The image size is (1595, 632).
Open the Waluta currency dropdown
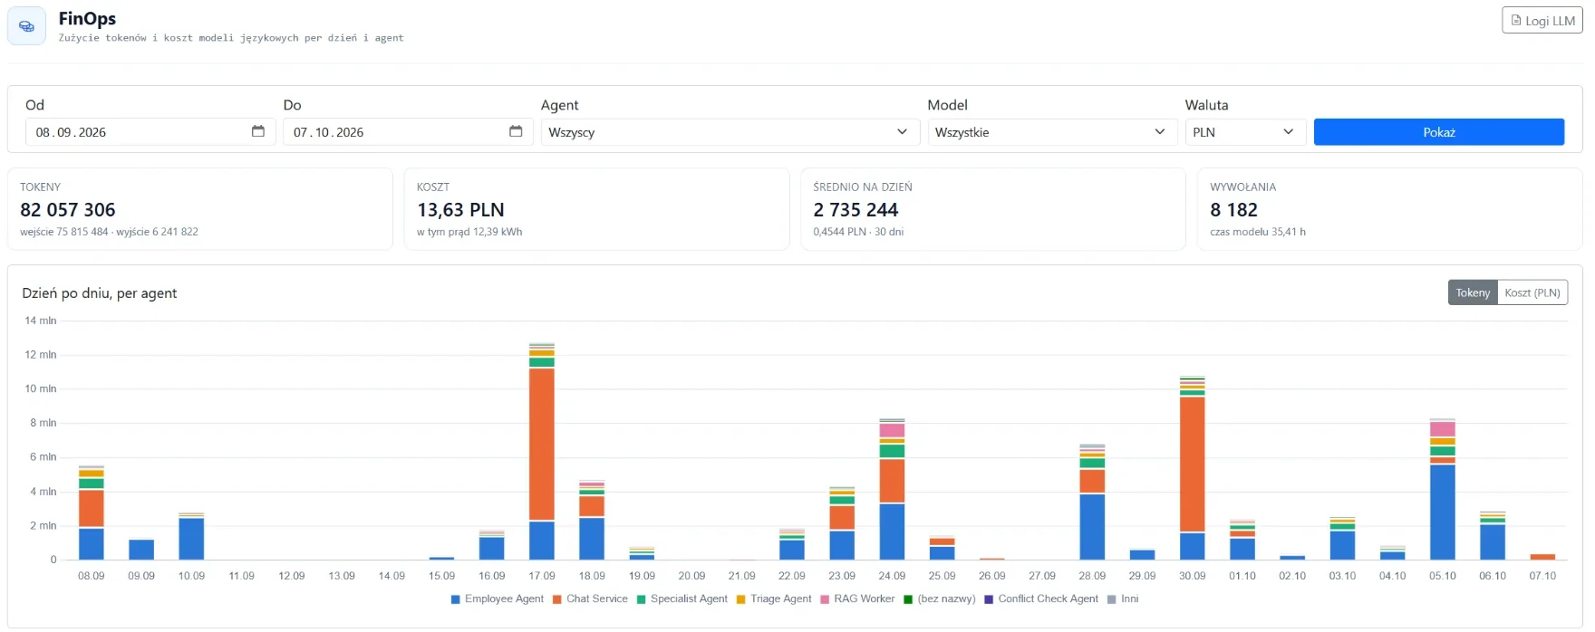pos(1245,132)
